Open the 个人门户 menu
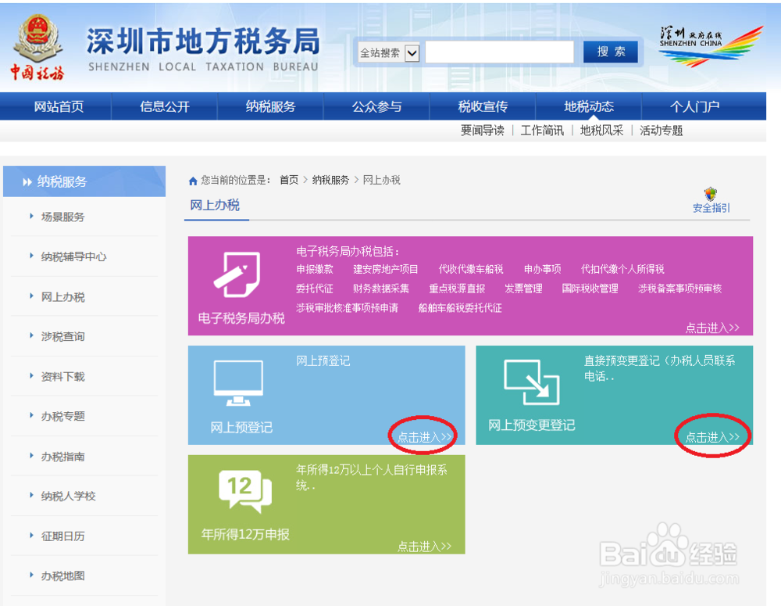 [695, 106]
